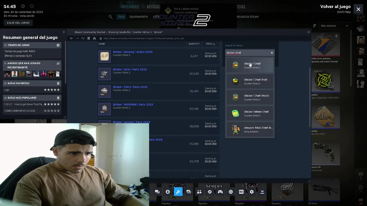The image size is (367, 206).
Task: Click the resize grip of the market browser window
Action: click(309, 181)
